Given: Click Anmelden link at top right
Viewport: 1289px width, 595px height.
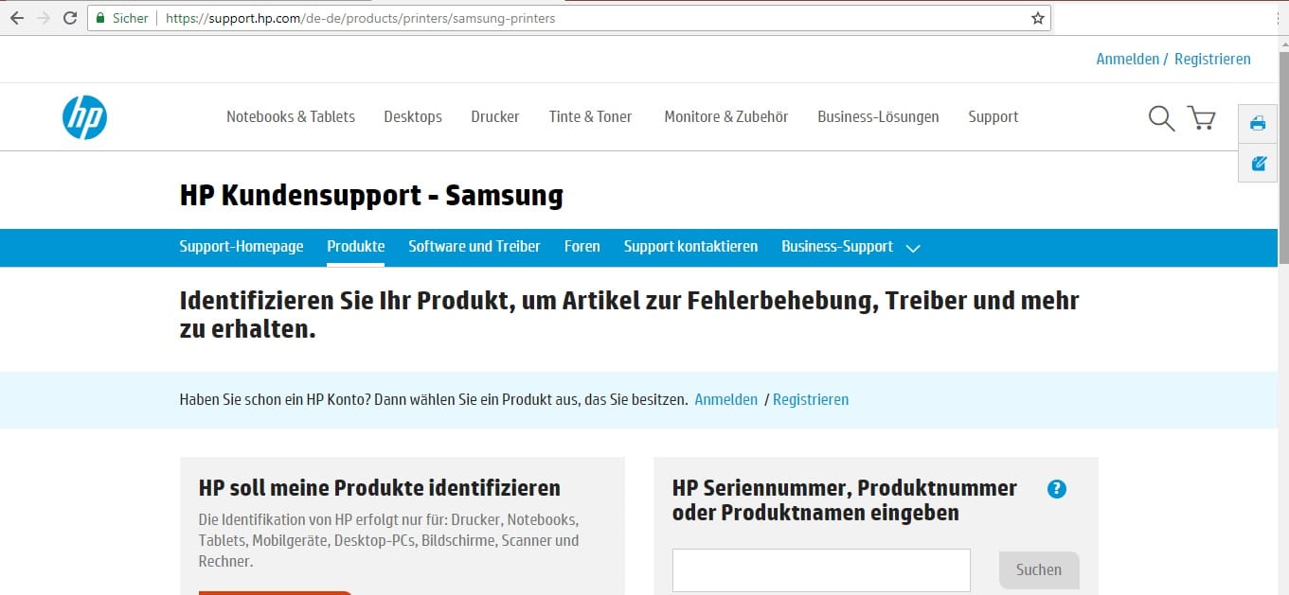Looking at the screenshot, I should tap(1127, 59).
